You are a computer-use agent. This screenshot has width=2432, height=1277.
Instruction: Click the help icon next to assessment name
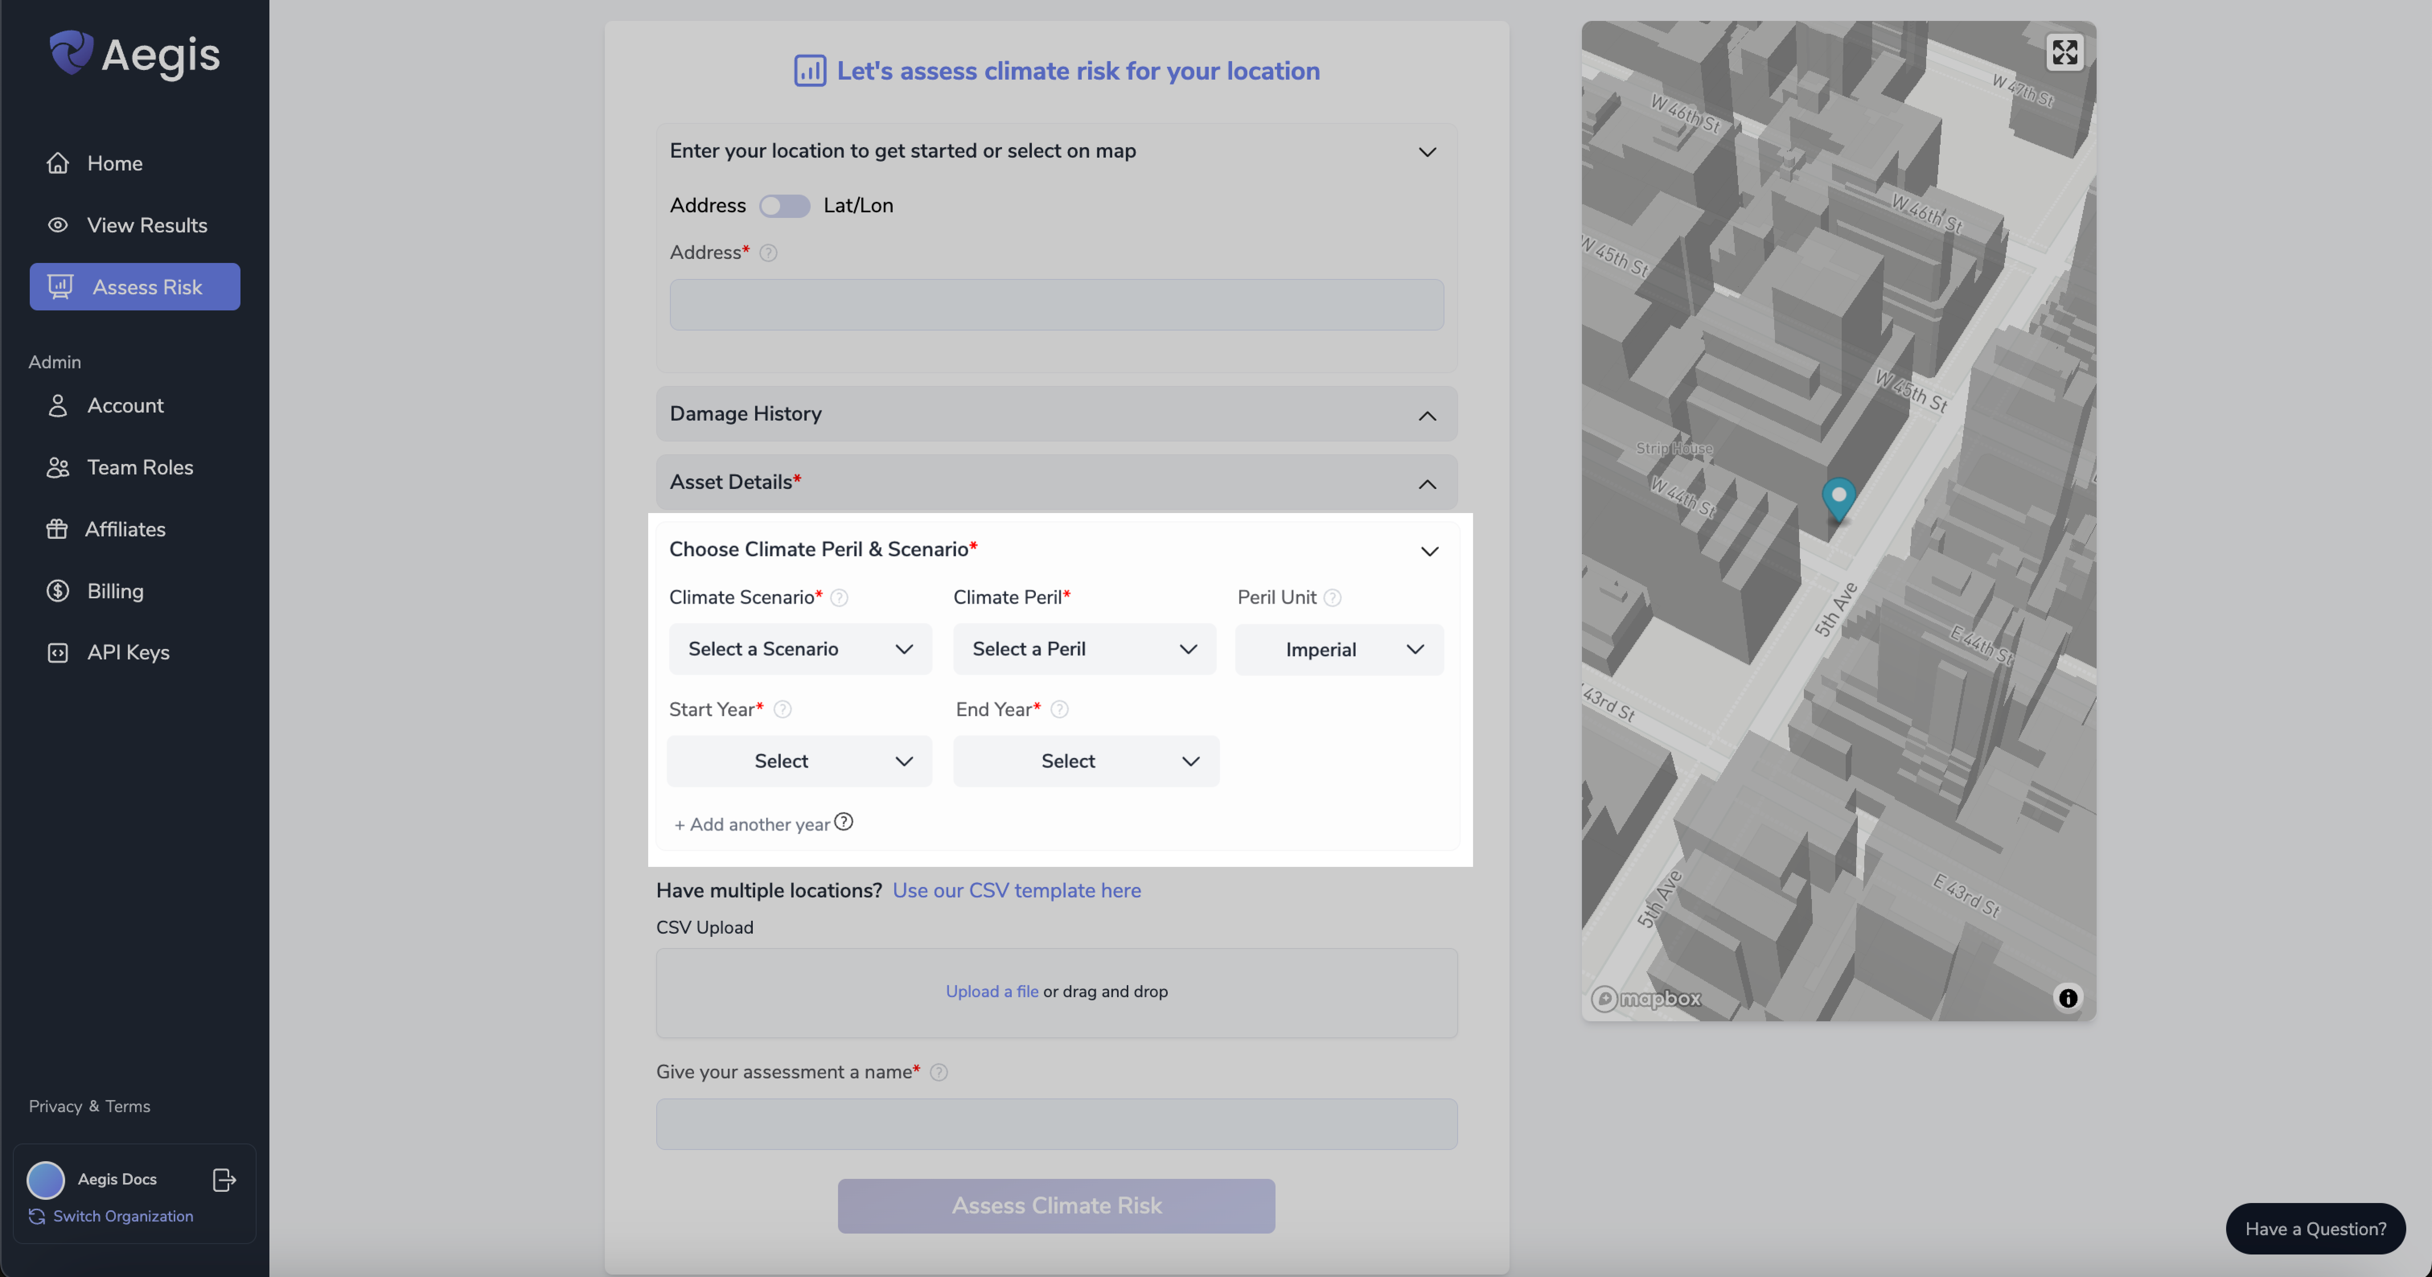[939, 1072]
